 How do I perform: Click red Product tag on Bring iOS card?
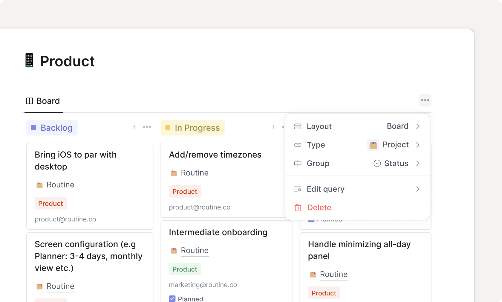tap(51, 204)
